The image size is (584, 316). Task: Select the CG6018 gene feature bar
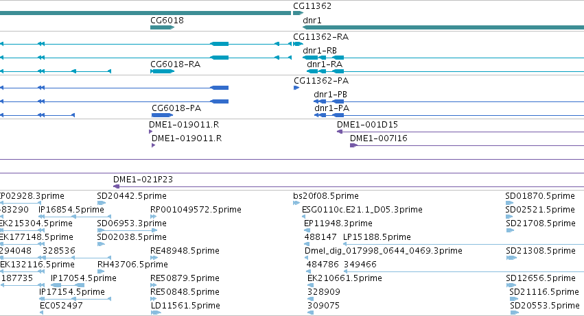pos(163,27)
